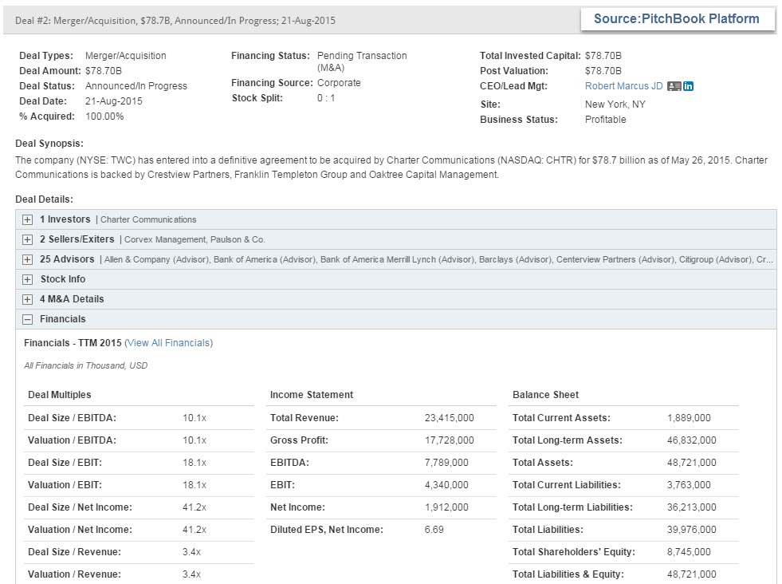Click the Financials - TTM 2015 heading
Viewport: 782px width, 584px height.
tap(73, 343)
